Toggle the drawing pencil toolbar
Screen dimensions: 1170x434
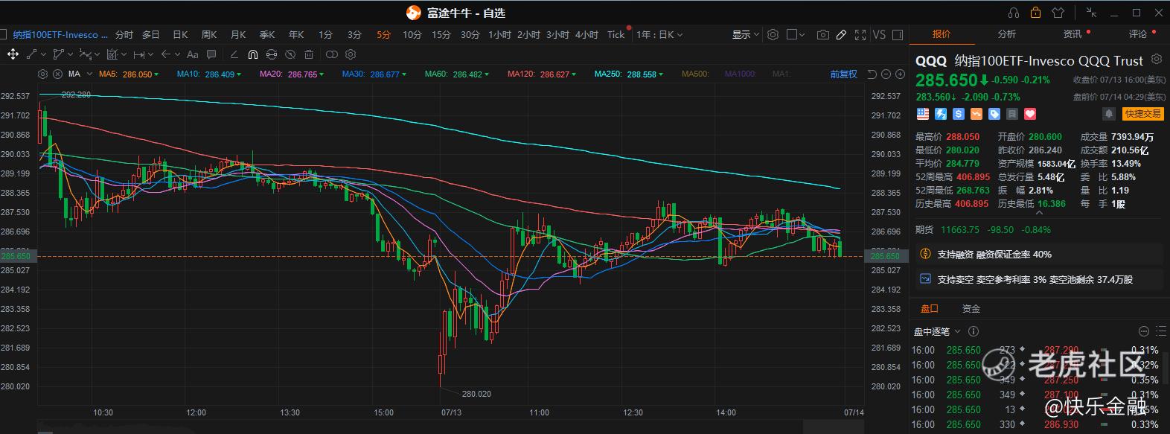[x=841, y=34]
